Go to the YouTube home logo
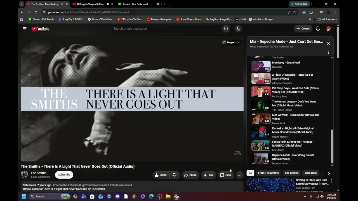This screenshot has height=201, width=358. point(41,29)
